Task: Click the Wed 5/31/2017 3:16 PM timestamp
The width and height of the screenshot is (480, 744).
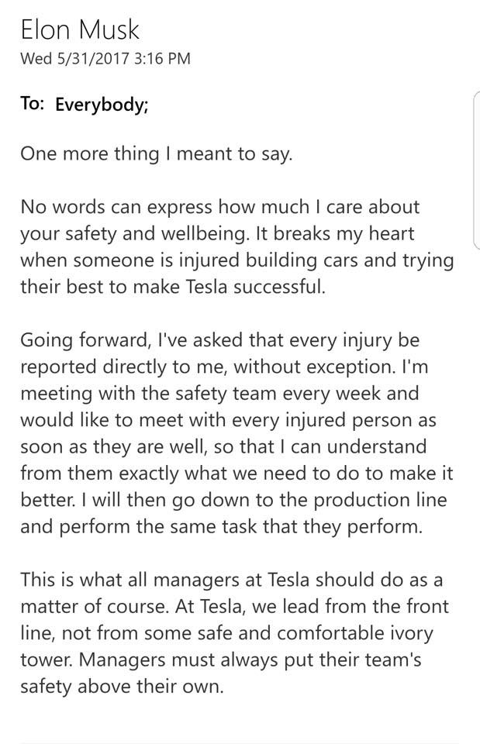Action: pyautogui.click(x=105, y=59)
